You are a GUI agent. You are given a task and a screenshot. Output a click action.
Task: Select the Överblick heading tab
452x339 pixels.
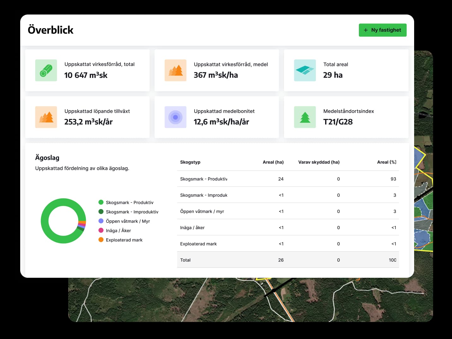pyautogui.click(x=51, y=30)
